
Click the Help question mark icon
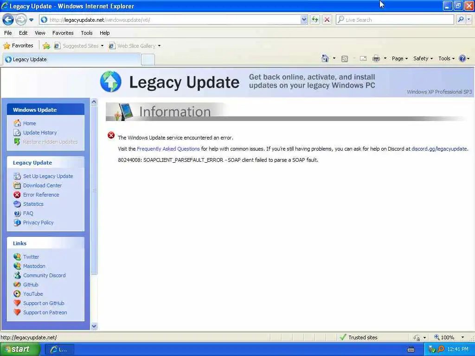click(x=462, y=58)
